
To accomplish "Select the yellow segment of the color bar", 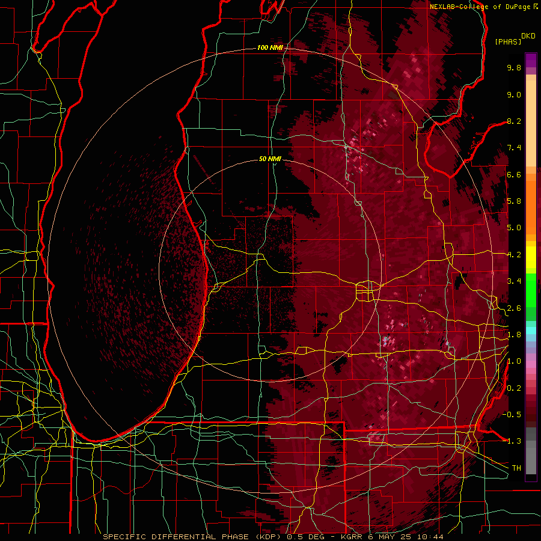I will pyautogui.click(x=531, y=257).
